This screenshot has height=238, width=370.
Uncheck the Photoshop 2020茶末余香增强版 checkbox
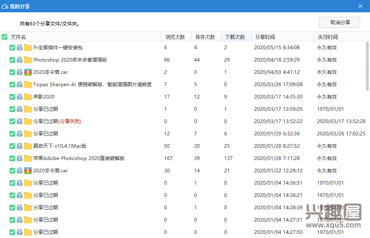point(12,60)
